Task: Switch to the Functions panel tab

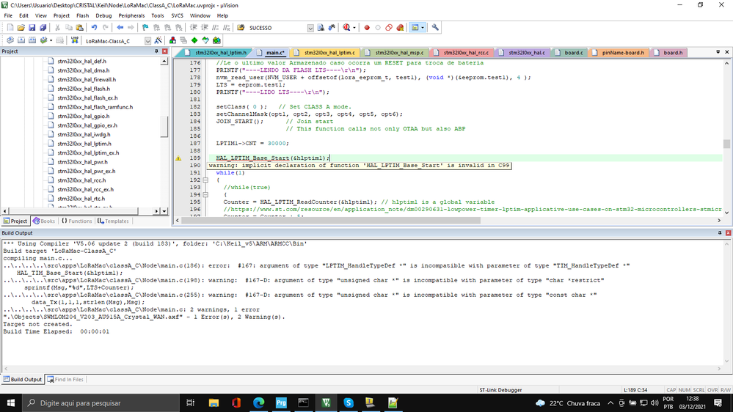Action: pos(76,221)
